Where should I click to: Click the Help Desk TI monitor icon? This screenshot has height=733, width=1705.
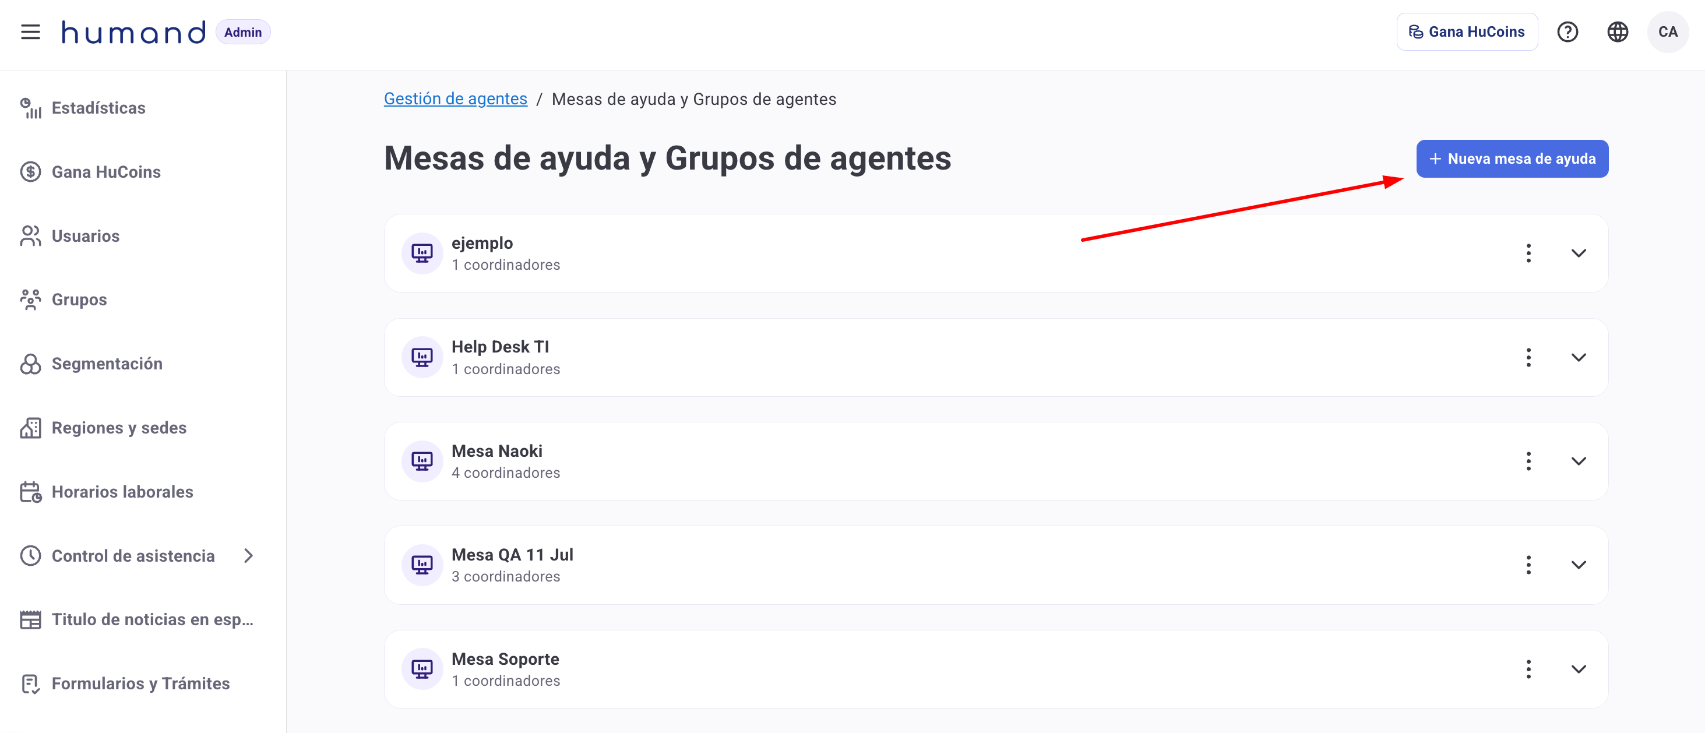point(422,357)
